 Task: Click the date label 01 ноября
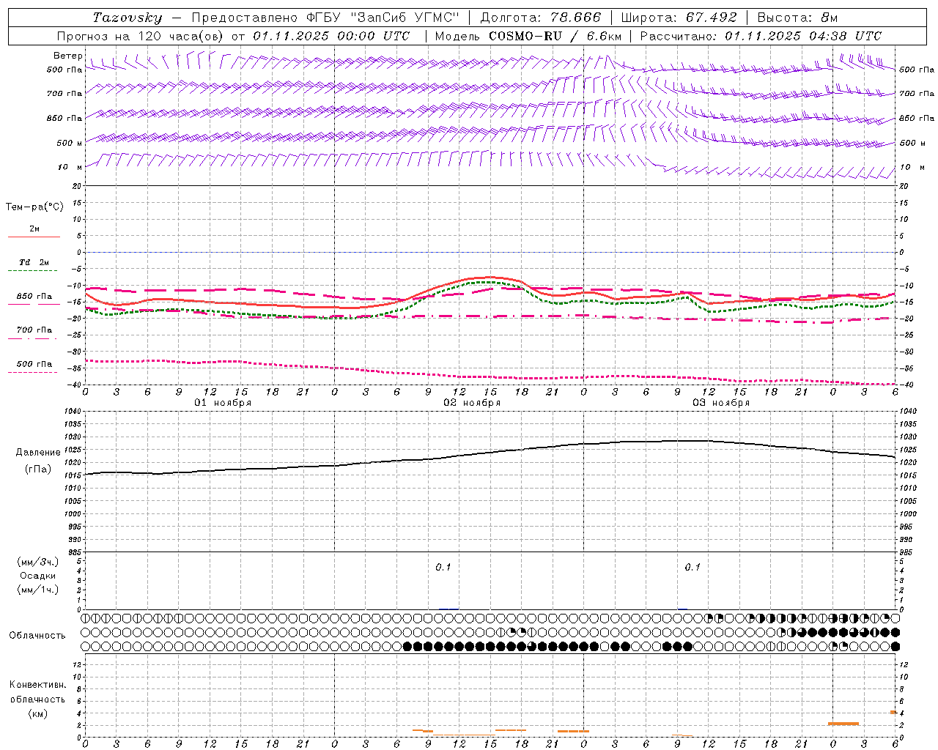coord(223,403)
